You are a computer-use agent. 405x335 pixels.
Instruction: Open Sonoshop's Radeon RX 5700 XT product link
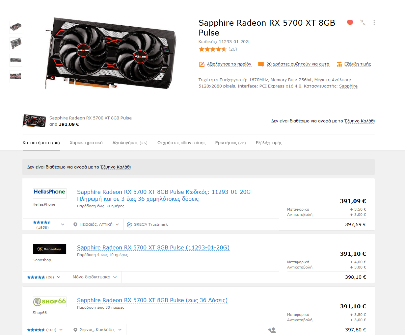point(153,247)
